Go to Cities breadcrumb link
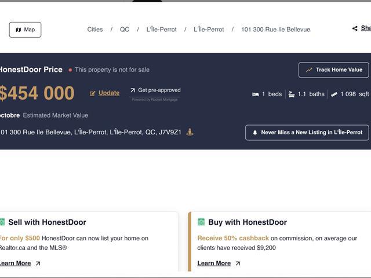371x278 pixels. point(95,30)
